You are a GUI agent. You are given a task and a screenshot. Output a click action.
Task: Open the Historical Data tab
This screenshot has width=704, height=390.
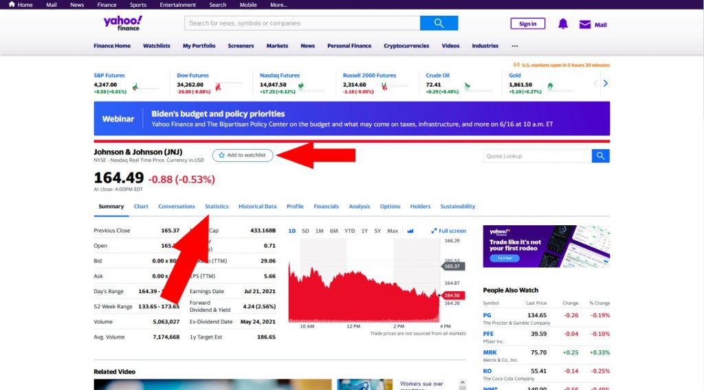coord(257,206)
